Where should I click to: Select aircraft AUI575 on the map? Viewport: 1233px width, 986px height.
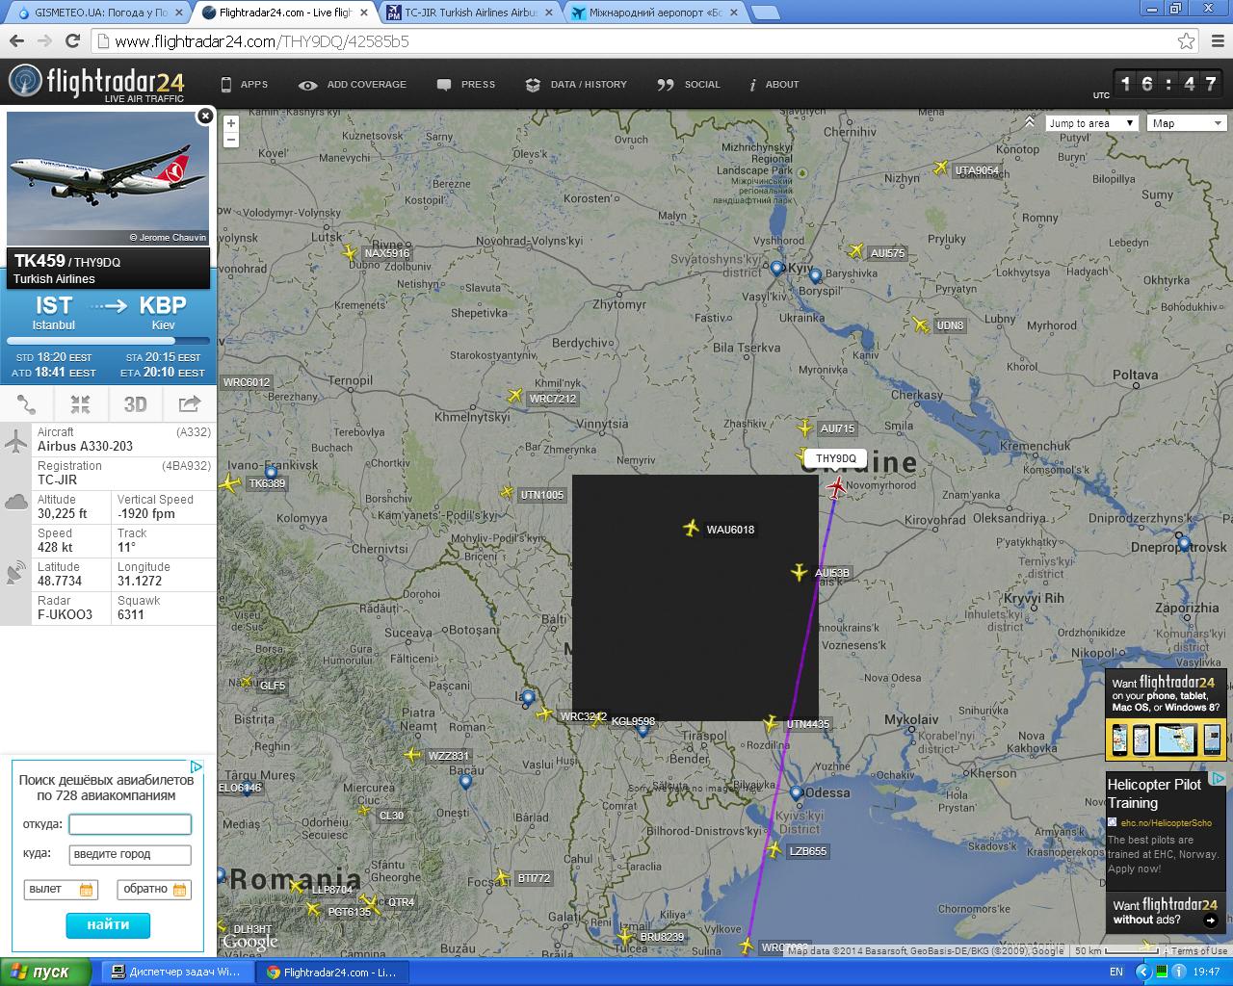tap(856, 251)
